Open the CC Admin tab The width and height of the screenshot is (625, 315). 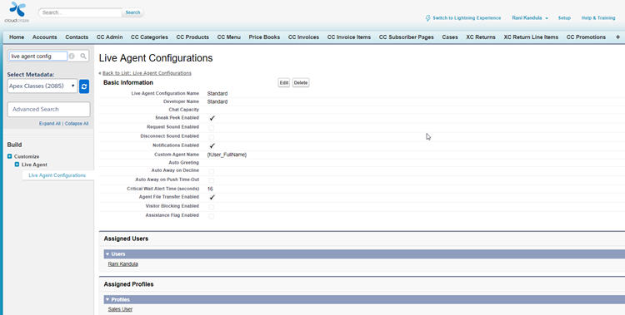click(x=110, y=37)
